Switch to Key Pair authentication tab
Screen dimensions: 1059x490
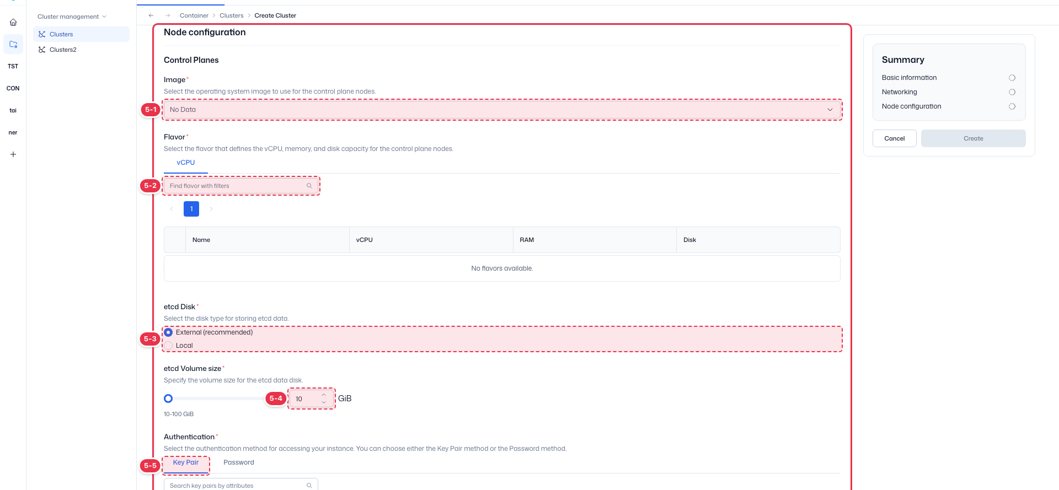pyautogui.click(x=186, y=462)
